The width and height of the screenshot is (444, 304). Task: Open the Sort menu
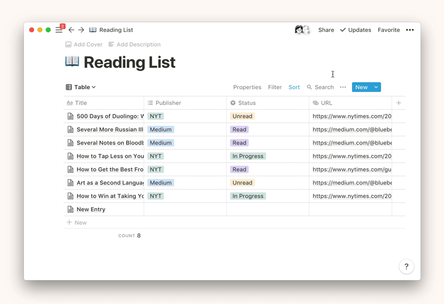tap(294, 87)
